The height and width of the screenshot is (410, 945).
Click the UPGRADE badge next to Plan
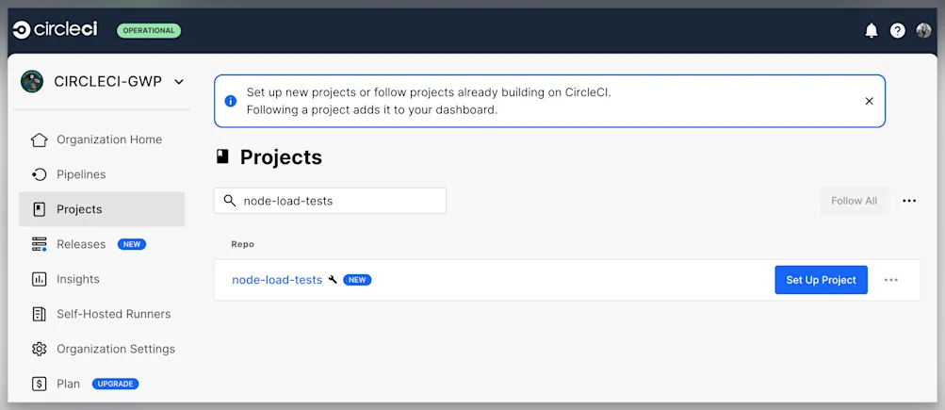pyautogui.click(x=116, y=384)
